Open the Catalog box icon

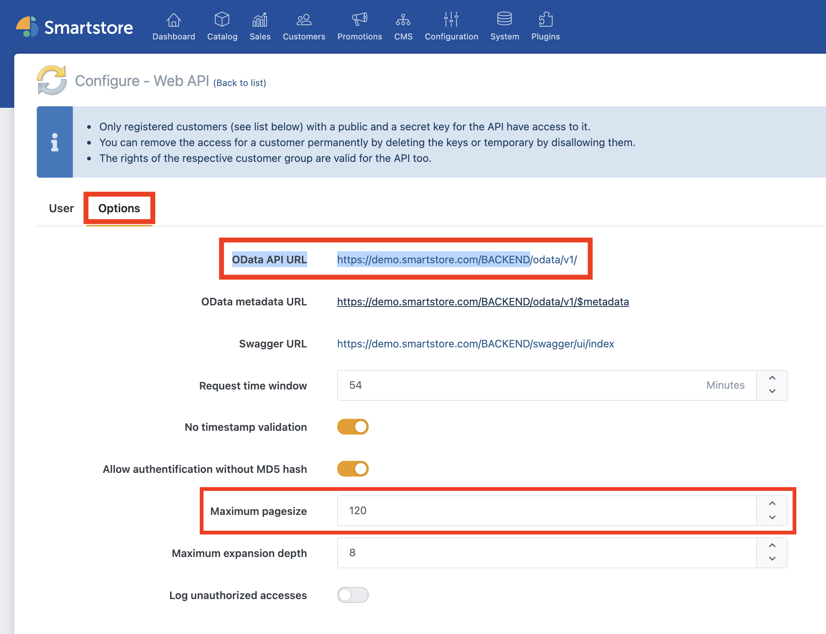pyautogui.click(x=222, y=19)
